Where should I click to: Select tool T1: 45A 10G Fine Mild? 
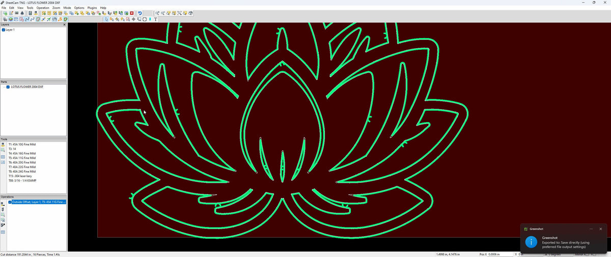point(22,144)
